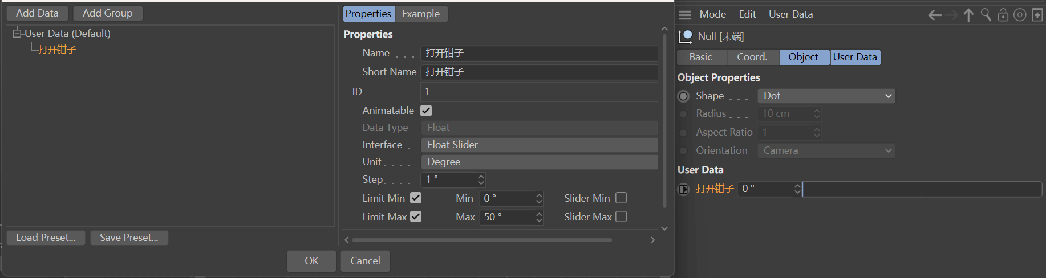
Task: Open the User Data menu
Action: pos(791,14)
